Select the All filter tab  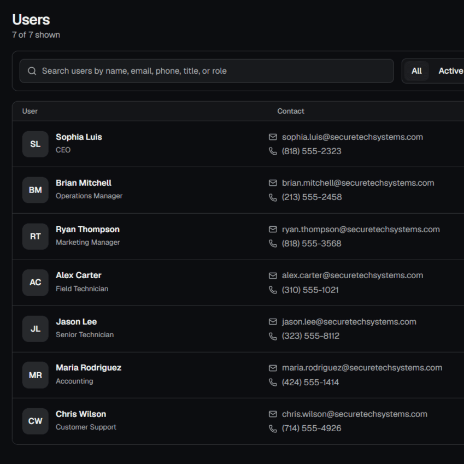[416, 71]
